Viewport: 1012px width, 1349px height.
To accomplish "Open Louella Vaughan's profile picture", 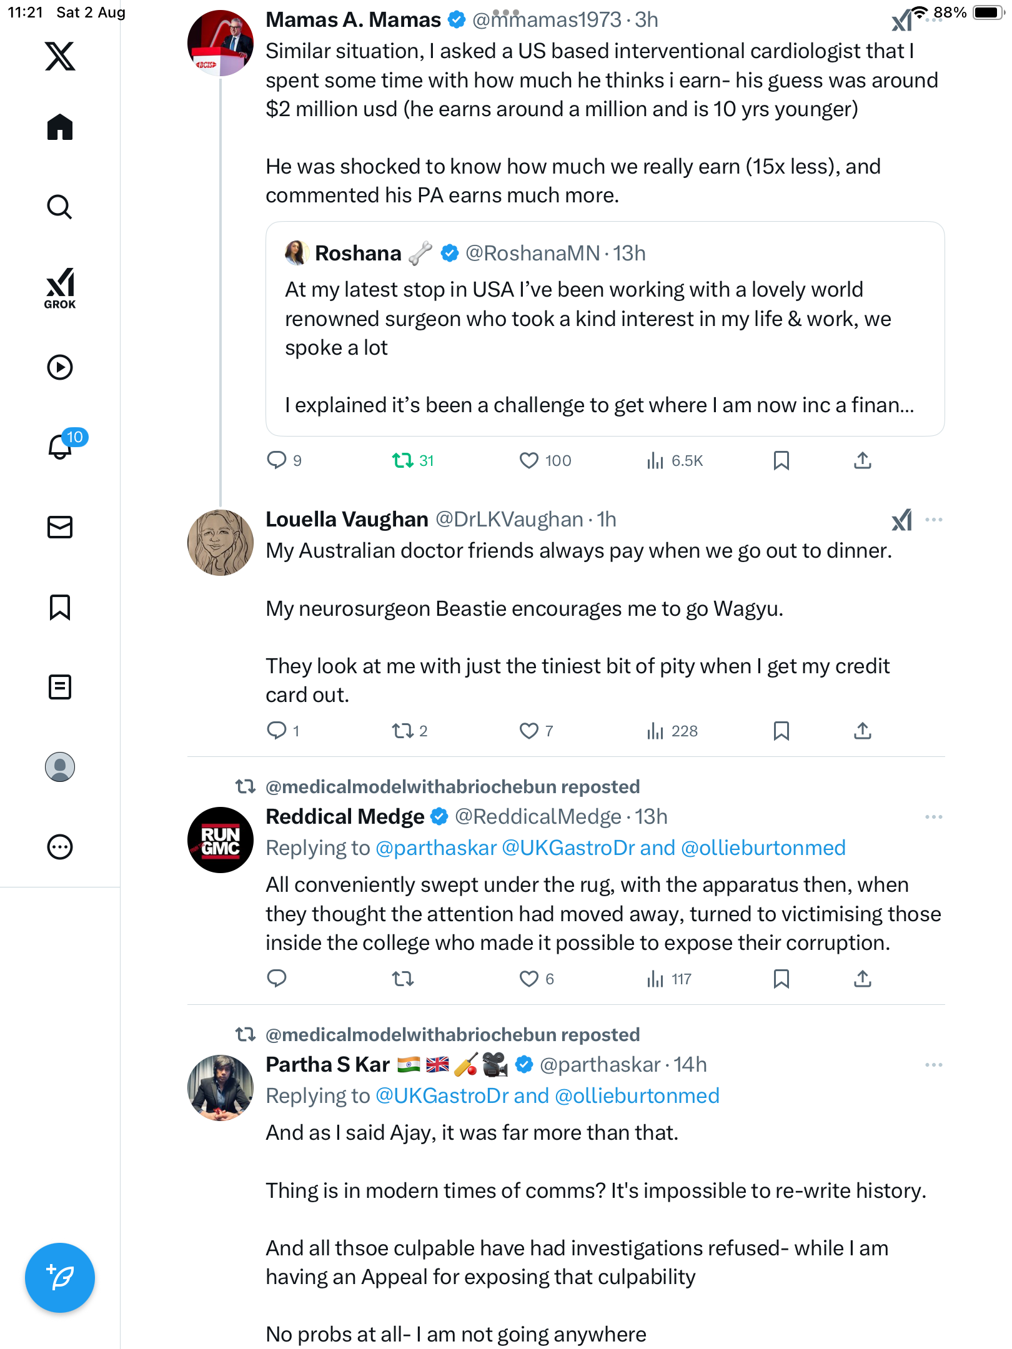I will click(221, 543).
